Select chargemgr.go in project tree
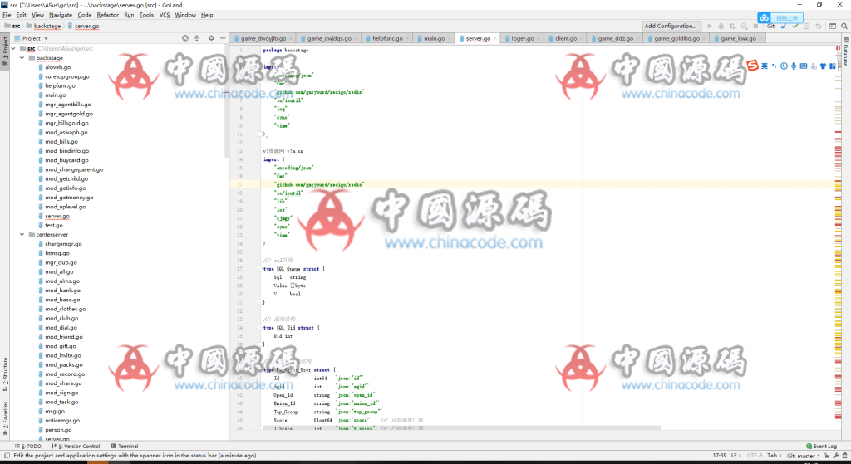851x464 pixels. (63, 244)
